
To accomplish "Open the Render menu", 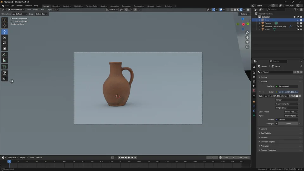I will pos(19,6).
